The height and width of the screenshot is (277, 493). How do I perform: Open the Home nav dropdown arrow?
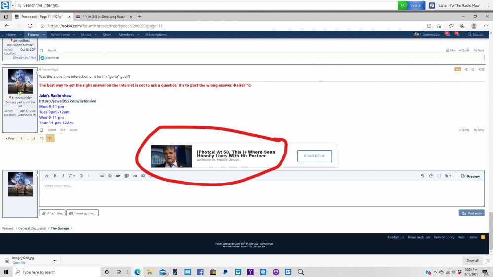click(x=20, y=35)
